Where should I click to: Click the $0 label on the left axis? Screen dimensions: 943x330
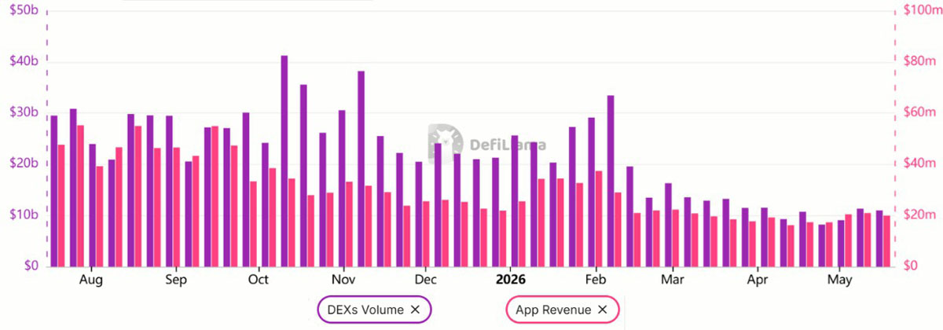[x=31, y=266]
